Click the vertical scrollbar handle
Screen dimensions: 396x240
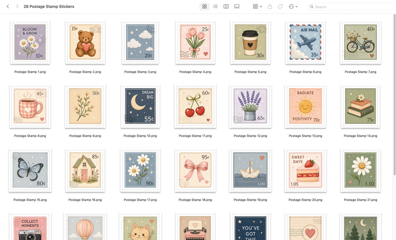pyautogui.click(x=395, y=95)
